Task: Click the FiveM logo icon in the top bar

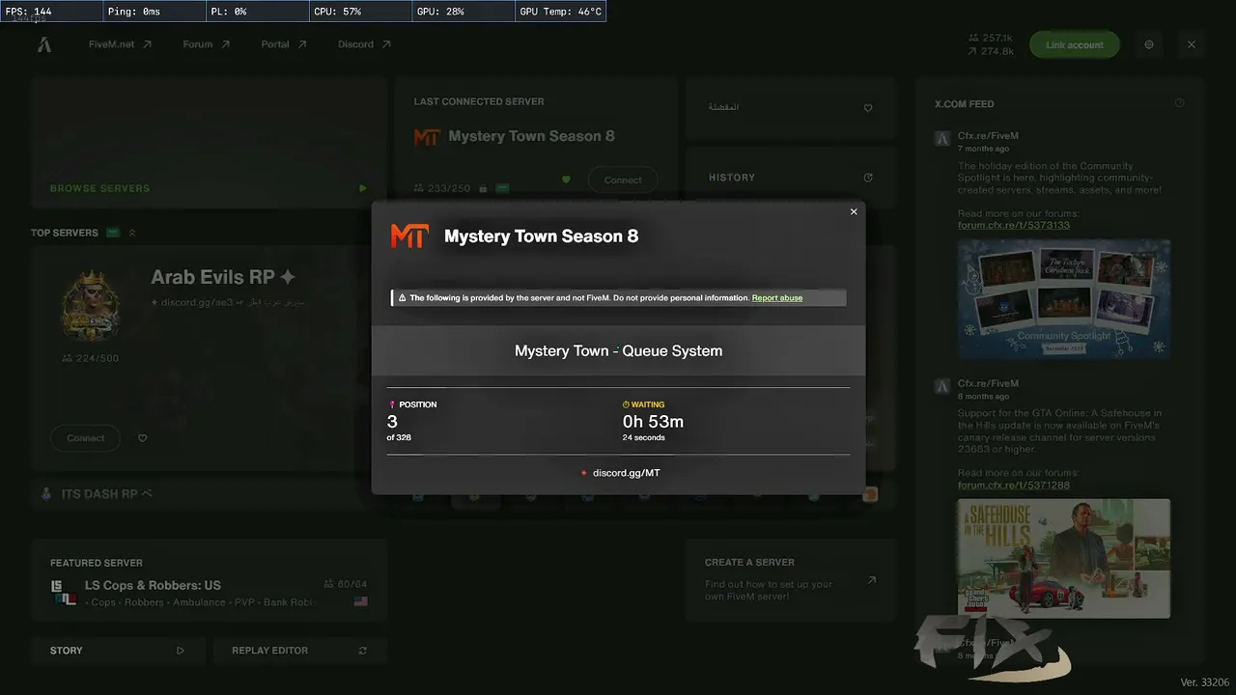Action: click(x=44, y=44)
